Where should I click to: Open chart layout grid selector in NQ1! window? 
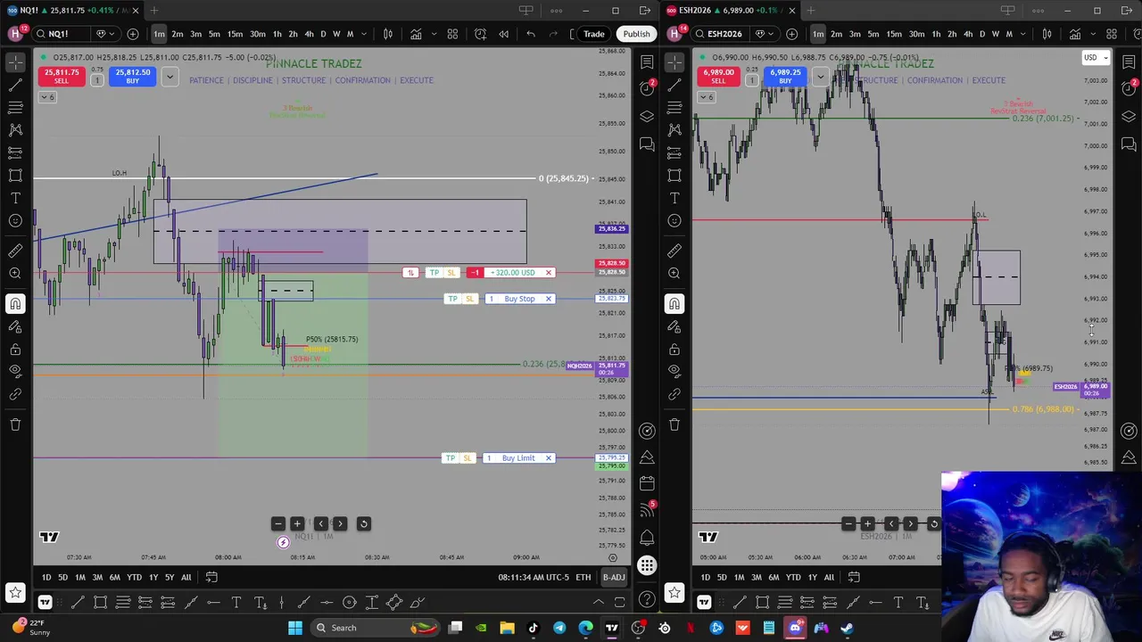coord(452,34)
